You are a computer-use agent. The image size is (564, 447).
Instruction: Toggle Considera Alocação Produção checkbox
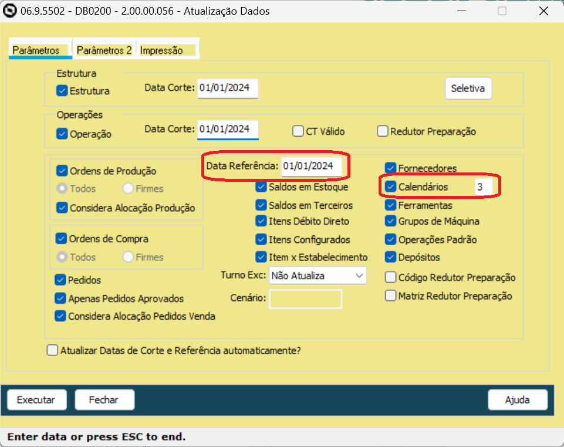coord(62,208)
